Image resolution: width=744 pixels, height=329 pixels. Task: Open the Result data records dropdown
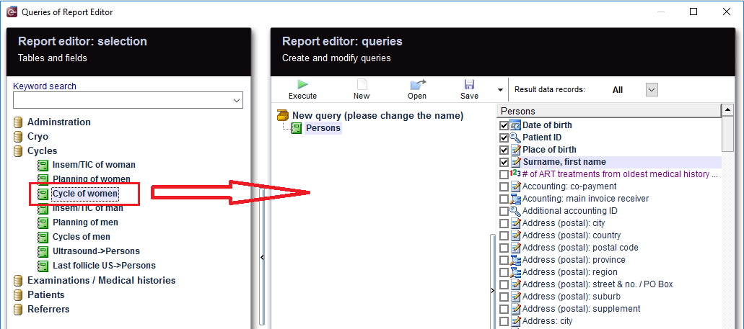[652, 89]
